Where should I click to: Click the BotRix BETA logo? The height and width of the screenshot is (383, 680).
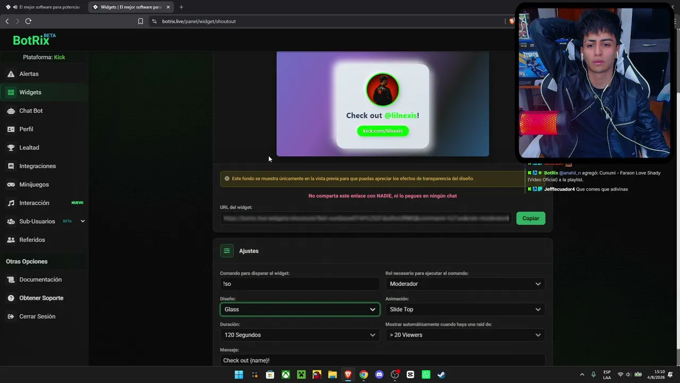pos(34,40)
